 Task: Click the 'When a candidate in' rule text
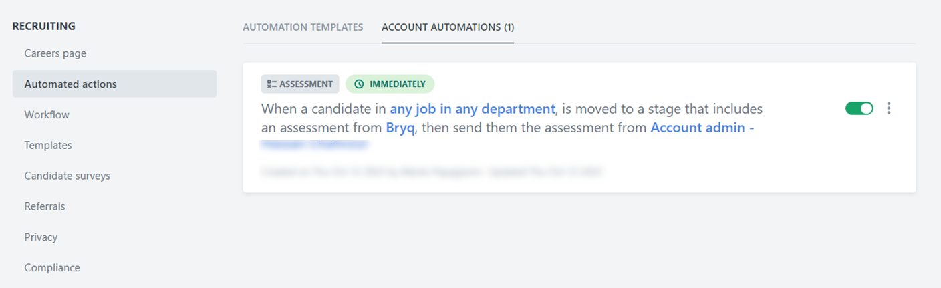(323, 108)
